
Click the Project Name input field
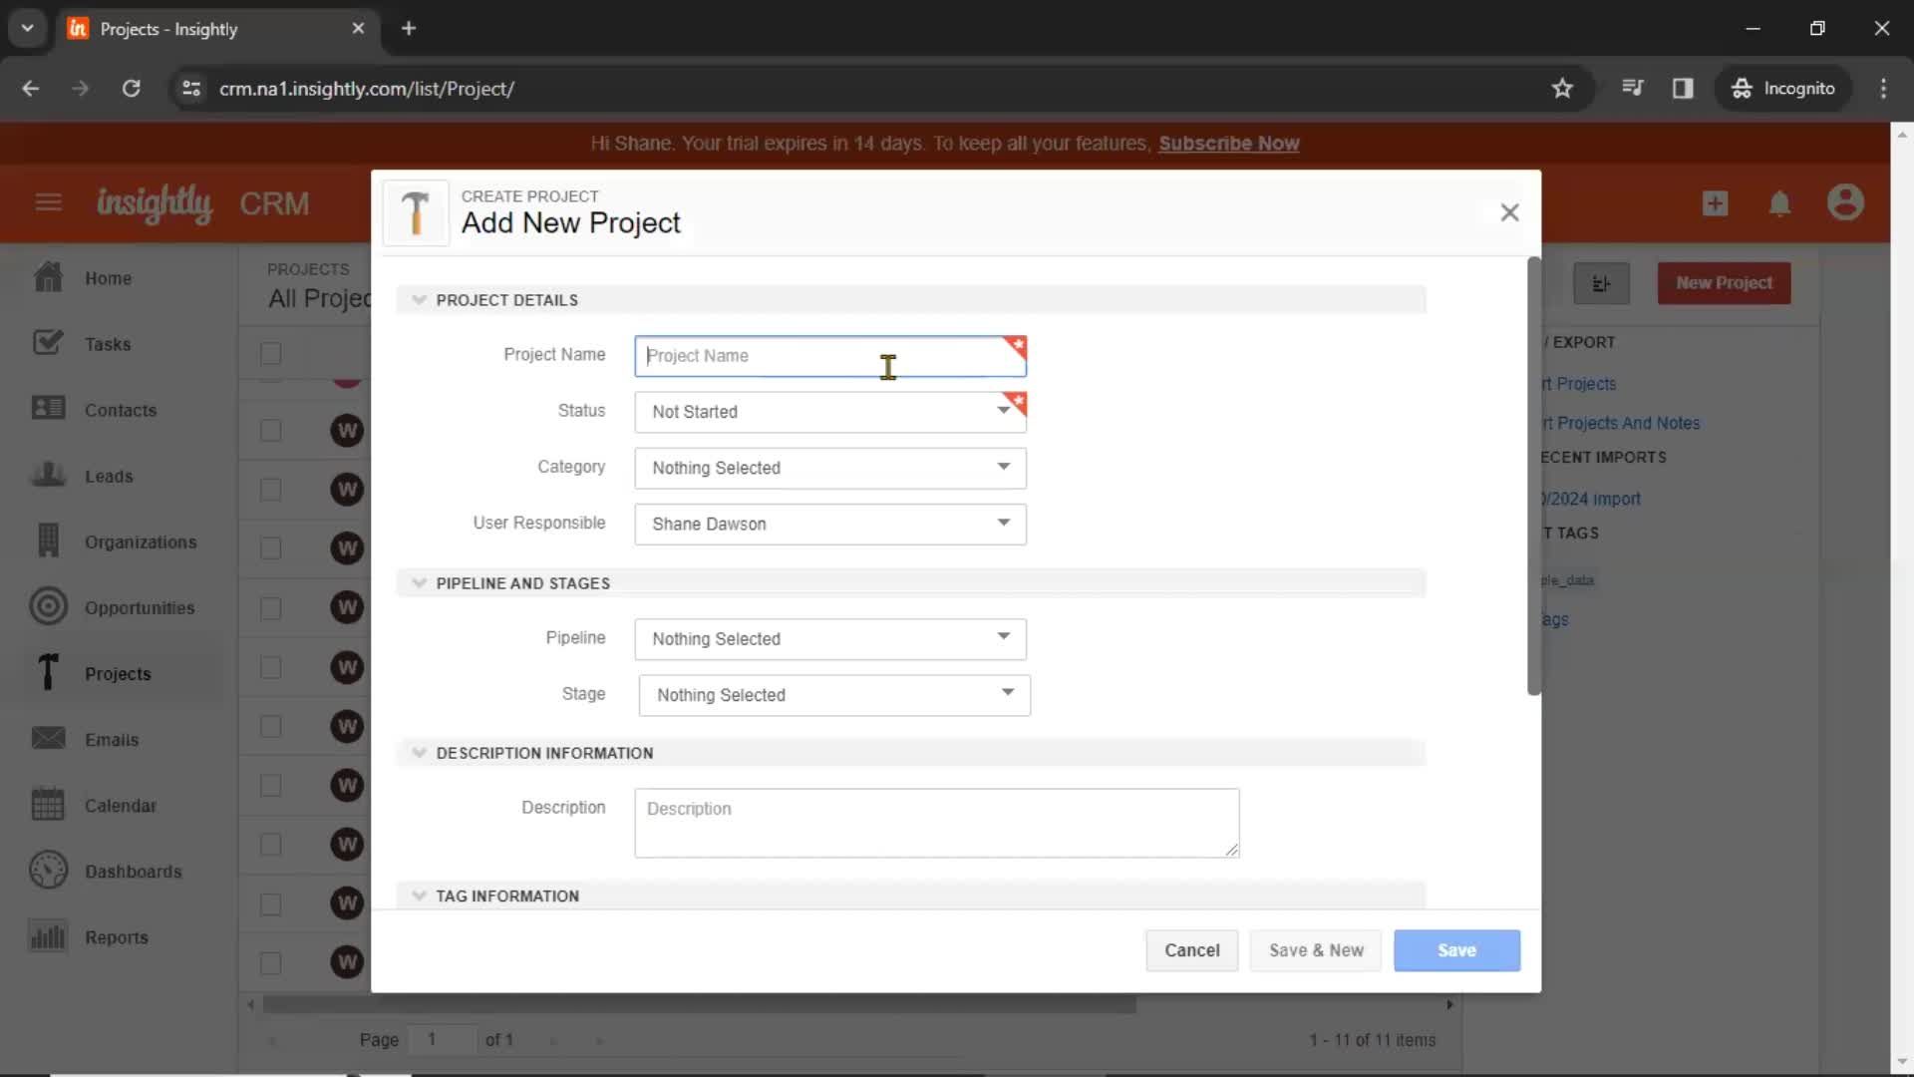tap(830, 355)
